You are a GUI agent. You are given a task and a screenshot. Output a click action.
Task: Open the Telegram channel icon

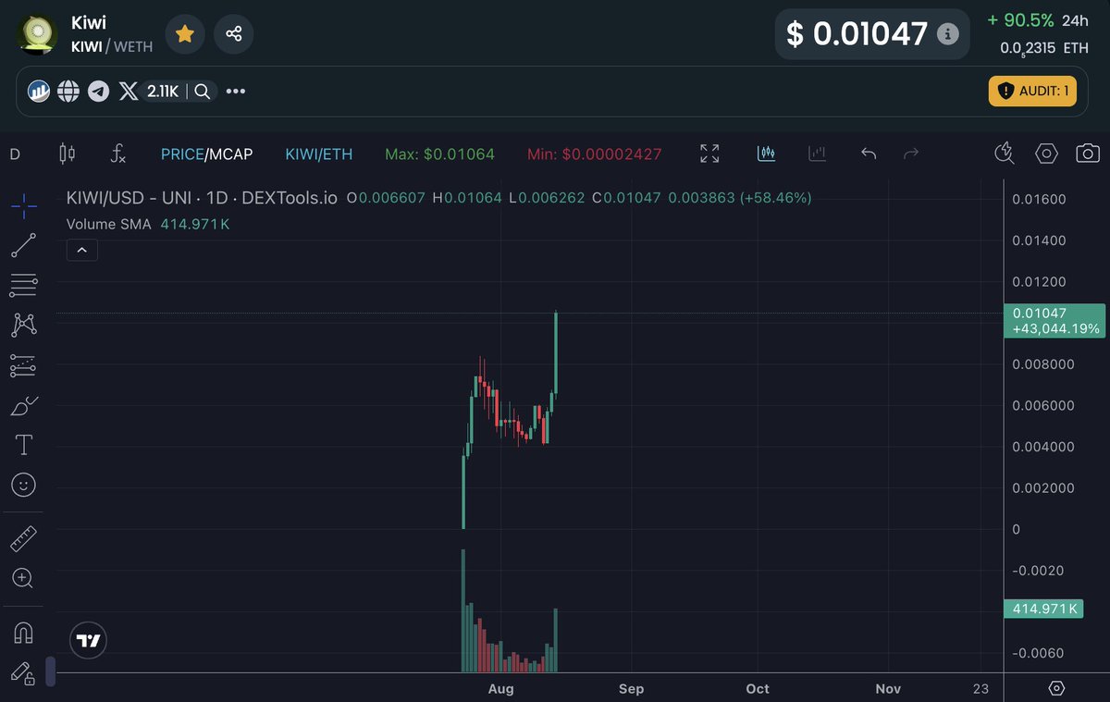(x=98, y=92)
